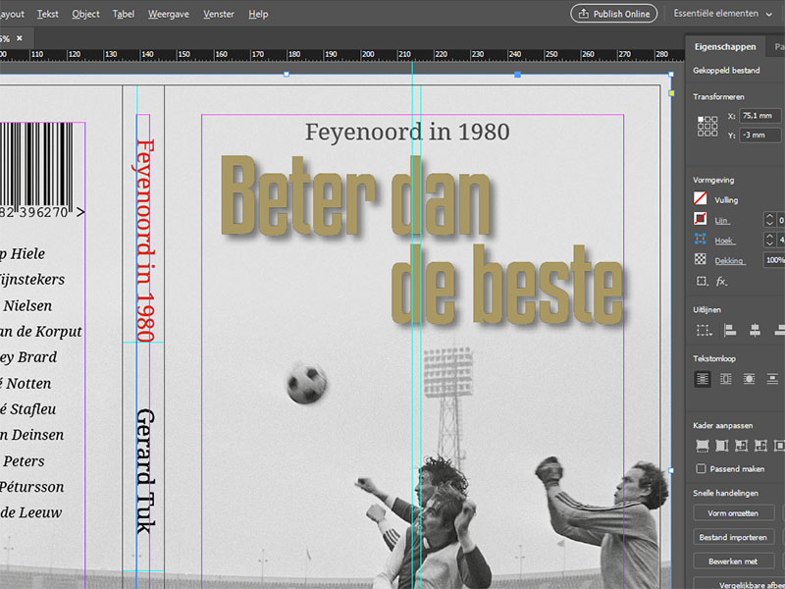The width and height of the screenshot is (785, 589).
Task: Open the Essentiële elementen workspace dropdown
Action: pos(722,14)
